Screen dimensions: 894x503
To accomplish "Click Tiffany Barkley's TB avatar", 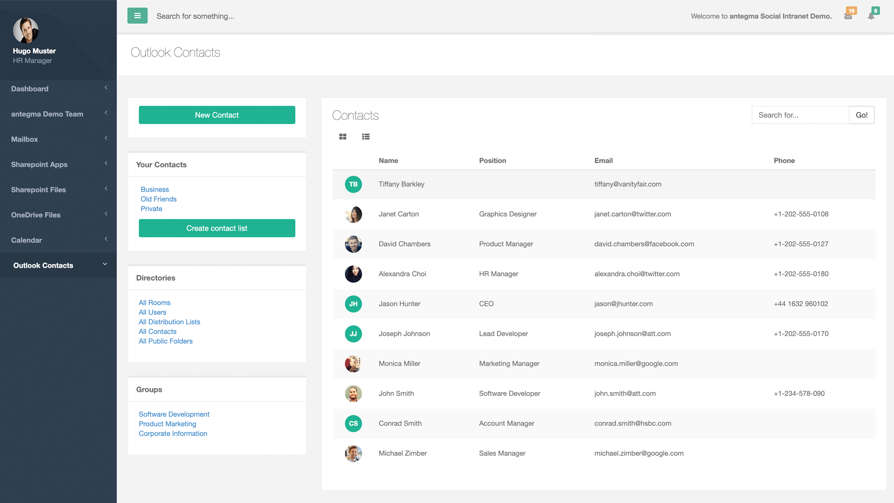I will click(x=353, y=184).
